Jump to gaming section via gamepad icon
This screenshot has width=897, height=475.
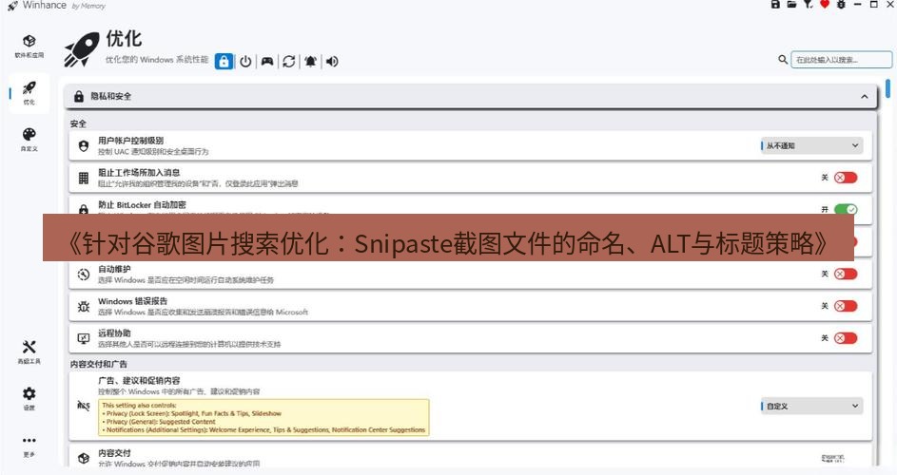click(267, 61)
